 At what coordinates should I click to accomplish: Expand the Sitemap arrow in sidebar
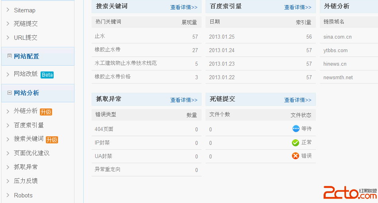pyautogui.click(x=8, y=10)
